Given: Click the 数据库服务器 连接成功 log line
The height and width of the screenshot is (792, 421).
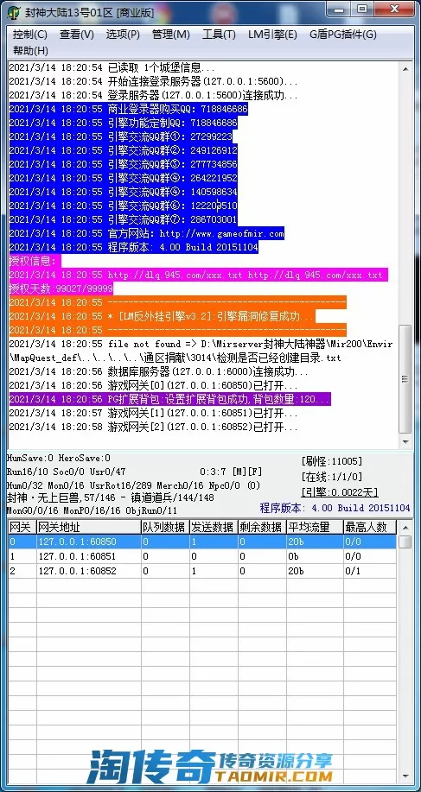Looking at the screenshot, I should pyautogui.click(x=158, y=371).
